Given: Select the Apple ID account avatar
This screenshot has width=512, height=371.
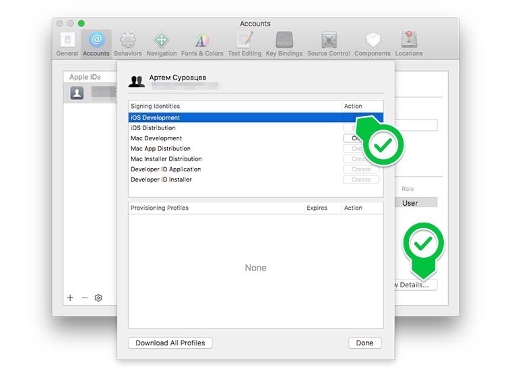Looking at the screenshot, I should coord(77,93).
